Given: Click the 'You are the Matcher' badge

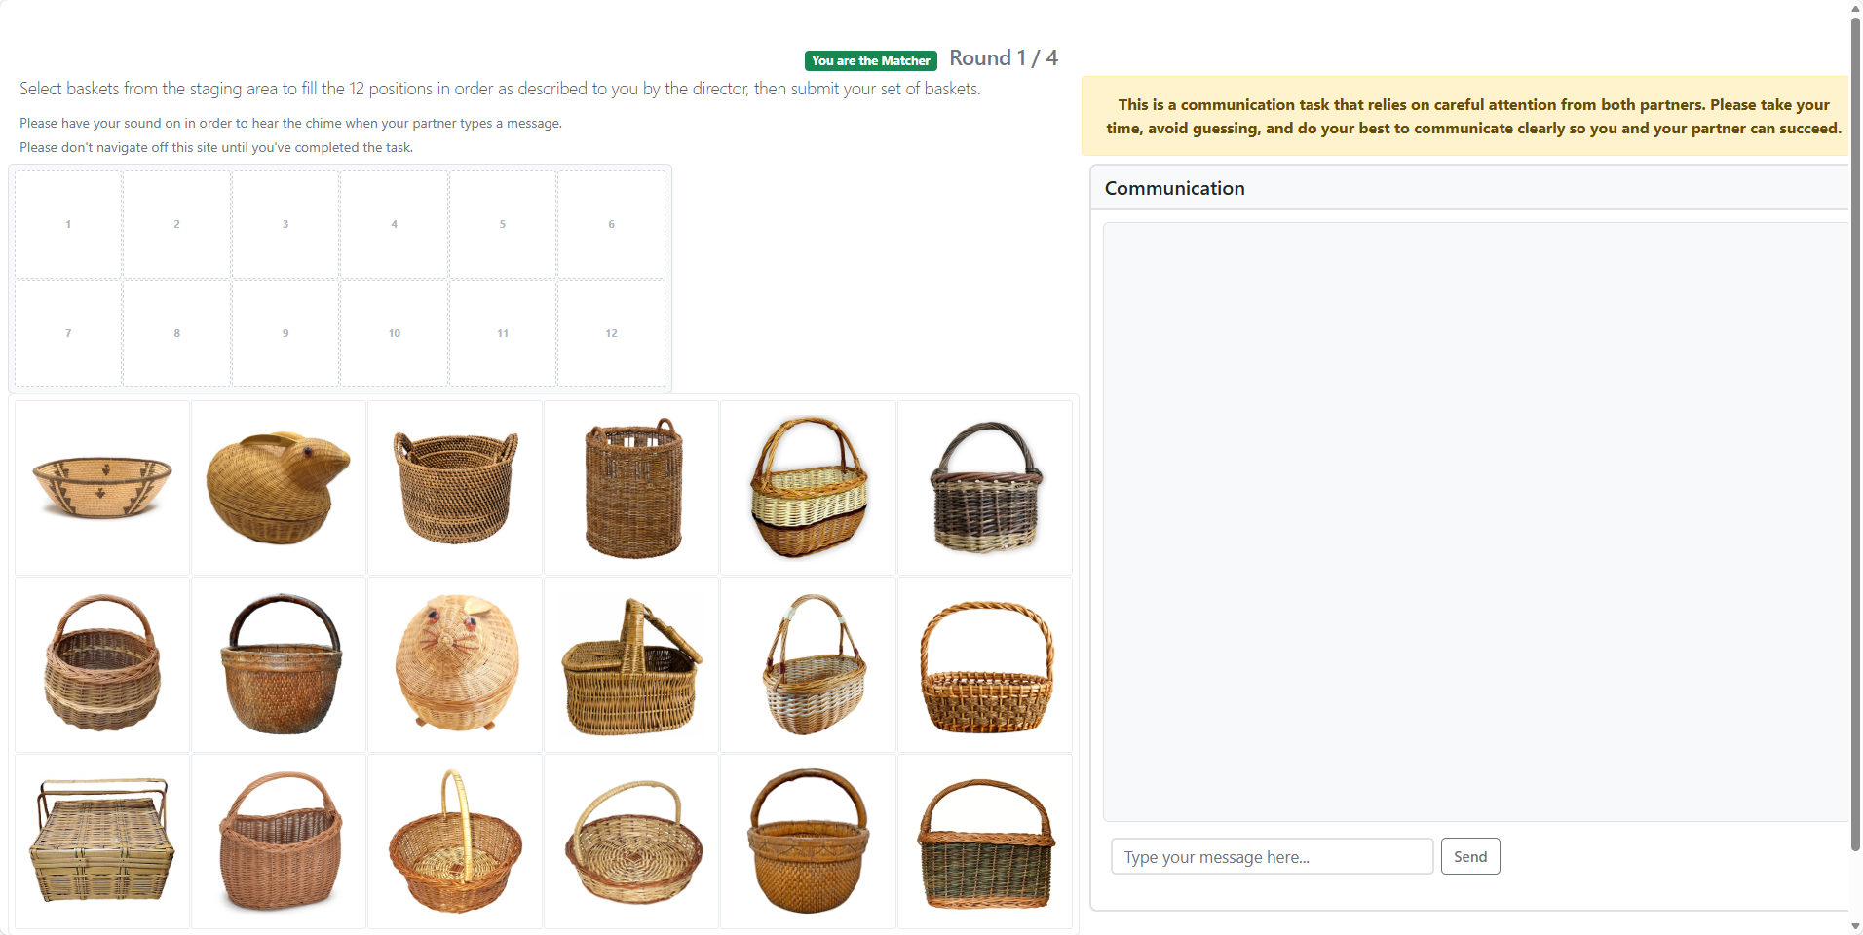Looking at the screenshot, I should 871,60.
